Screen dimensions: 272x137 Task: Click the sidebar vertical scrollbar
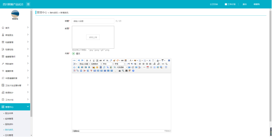pyautogui.click(x=31, y=64)
